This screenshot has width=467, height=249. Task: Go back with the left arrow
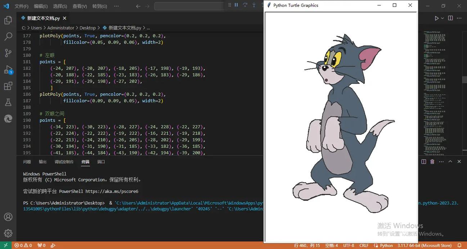pyautogui.click(x=138, y=6)
